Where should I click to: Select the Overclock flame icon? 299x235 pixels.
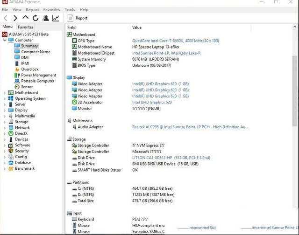point(17,69)
